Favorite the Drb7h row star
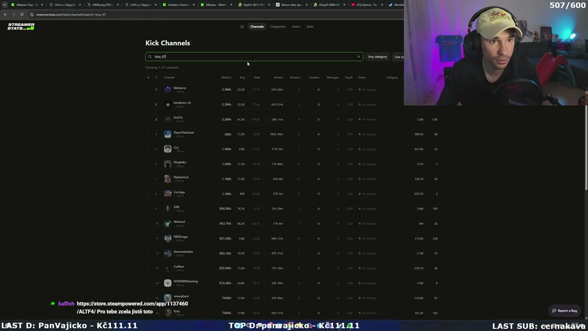The height and width of the screenshot is (331, 588). coord(148,119)
